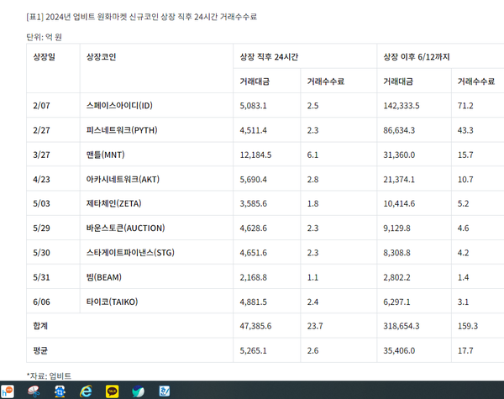The width and height of the screenshot is (504, 399).
Task: Click the value 2,168.8 in BEAM row
Action: tap(254, 277)
